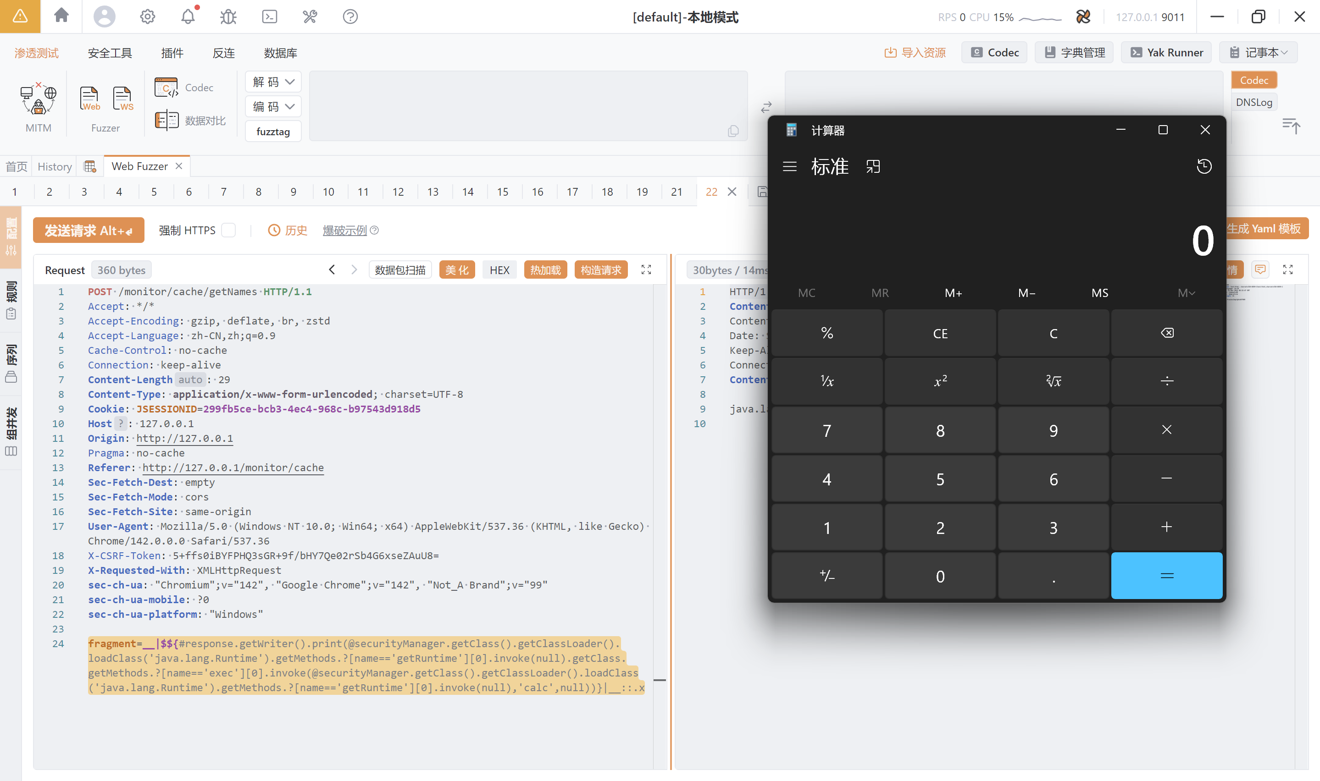Click the notification bell icon
The image size is (1320, 781).
[x=188, y=17]
